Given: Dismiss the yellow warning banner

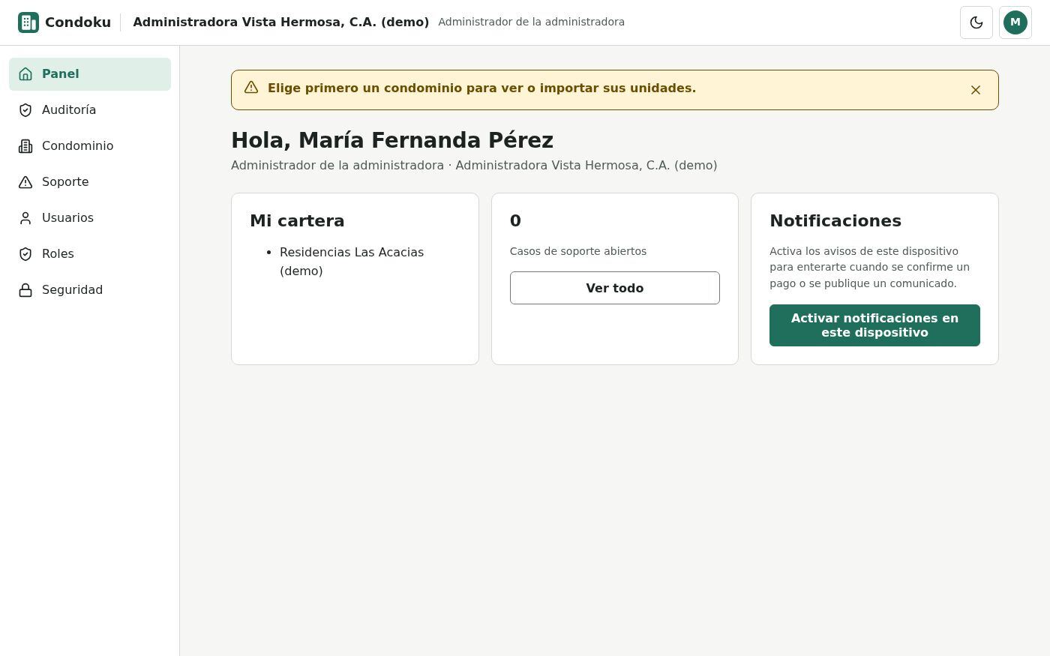Looking at the screenshot, I should [x=976, y=90].
